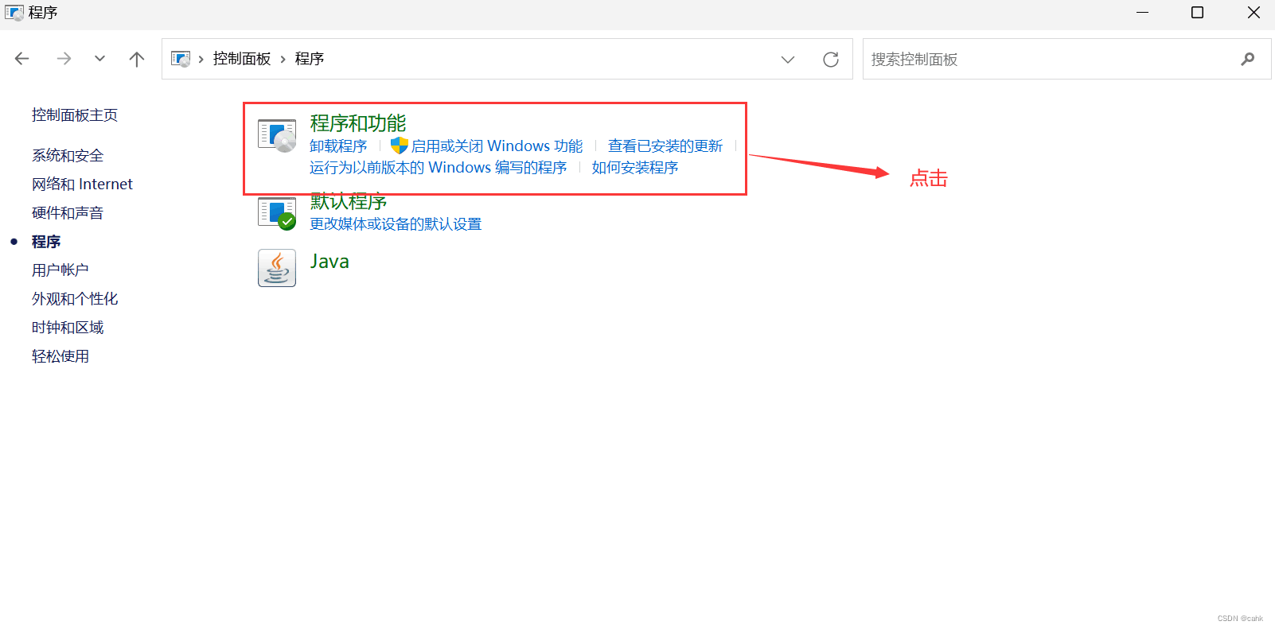This screenshot has width=1275, height=629.
Task: Click 启用或关闭 Windows 功能 link
Action: click(x=497, y=146)
